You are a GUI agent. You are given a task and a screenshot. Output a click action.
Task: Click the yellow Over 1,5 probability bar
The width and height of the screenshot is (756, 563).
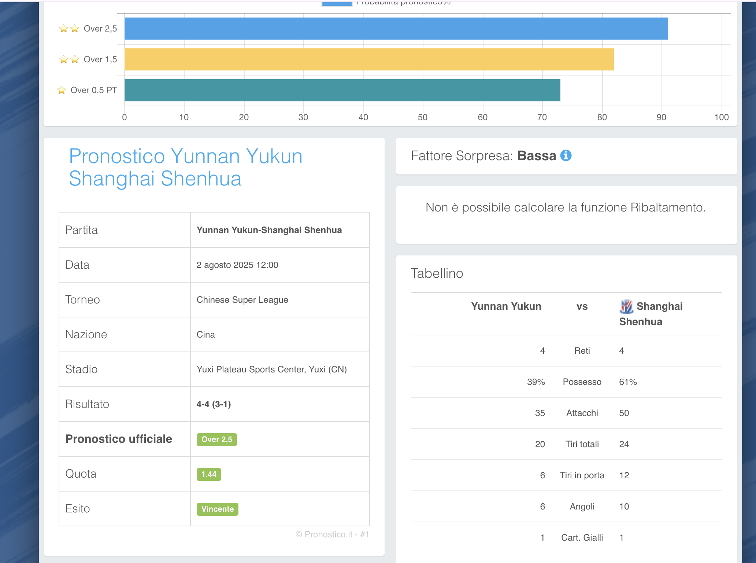tap(369, 59)
